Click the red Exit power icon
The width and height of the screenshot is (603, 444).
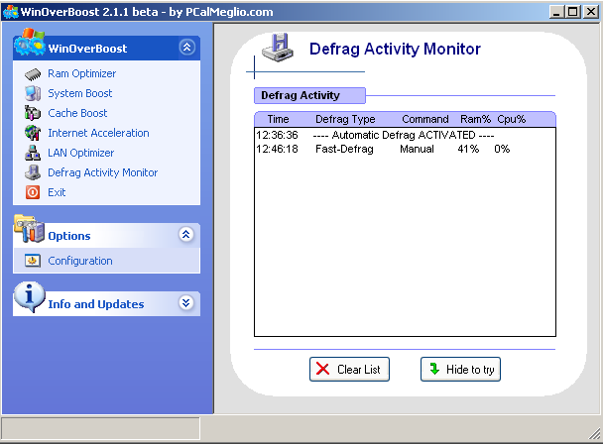[x=33, y=192]
